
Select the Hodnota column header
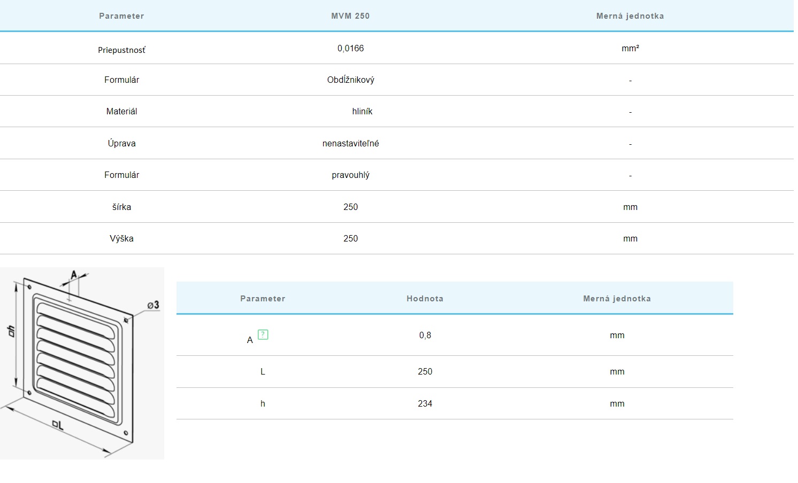425,299
